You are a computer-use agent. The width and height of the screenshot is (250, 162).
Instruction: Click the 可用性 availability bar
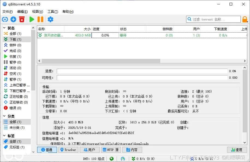click(142, 78)
